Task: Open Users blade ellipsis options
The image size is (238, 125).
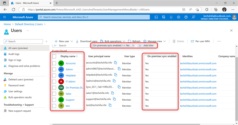Action: tap(28, 30)
